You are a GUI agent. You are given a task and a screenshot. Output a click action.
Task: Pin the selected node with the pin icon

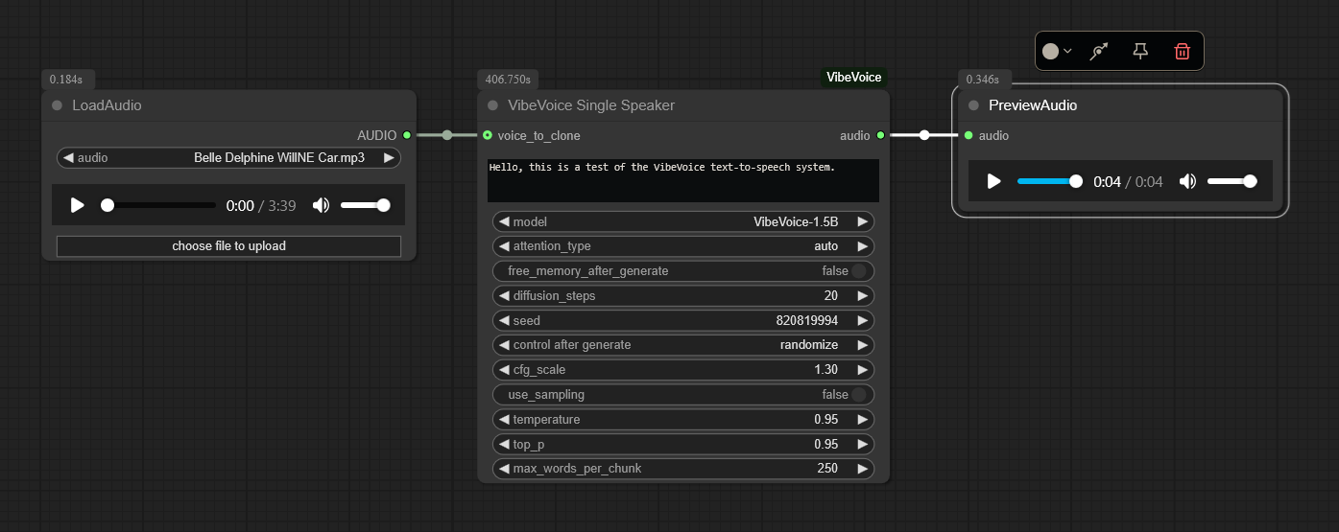1140,51
